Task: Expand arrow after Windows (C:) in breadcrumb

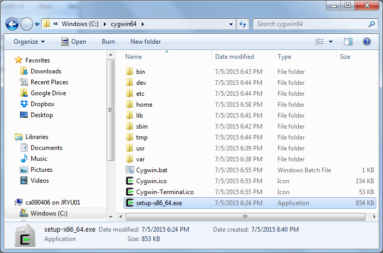Action: (105, 24)
